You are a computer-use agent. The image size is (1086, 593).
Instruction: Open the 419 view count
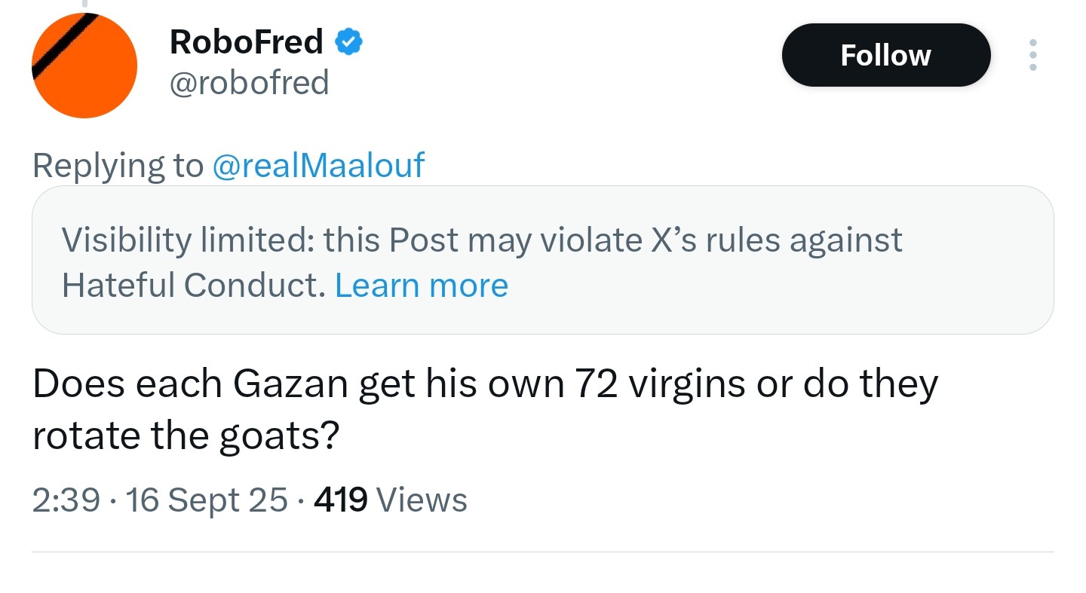pyautogui.click(x=341, y=500)
